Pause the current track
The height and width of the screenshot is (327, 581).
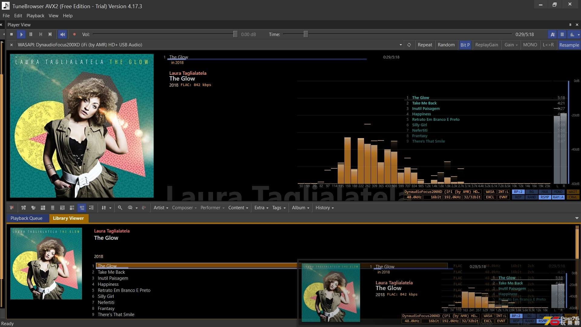(31, 35)
